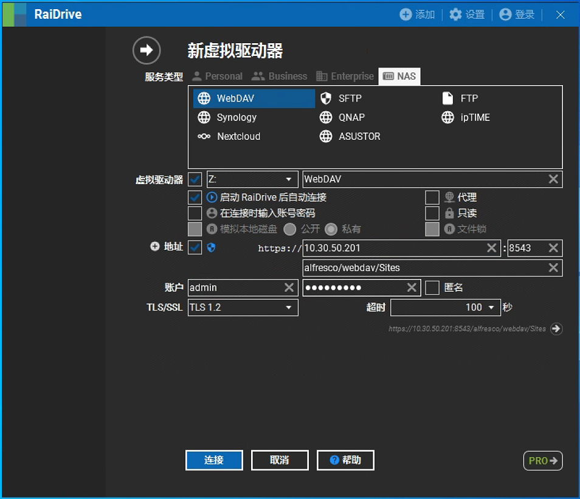Select the SFTP shield icon service
This screenshot has height=499, width=580.
pos(343,98)
